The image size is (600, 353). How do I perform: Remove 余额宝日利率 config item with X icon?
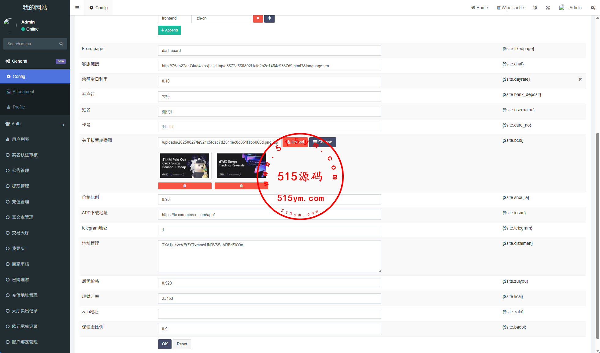[x=580, y=79]
